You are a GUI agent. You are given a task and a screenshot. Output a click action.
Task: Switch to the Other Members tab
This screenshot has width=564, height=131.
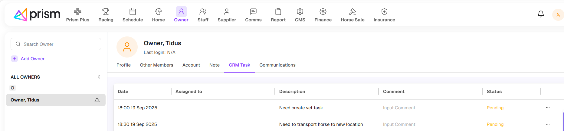156,65
